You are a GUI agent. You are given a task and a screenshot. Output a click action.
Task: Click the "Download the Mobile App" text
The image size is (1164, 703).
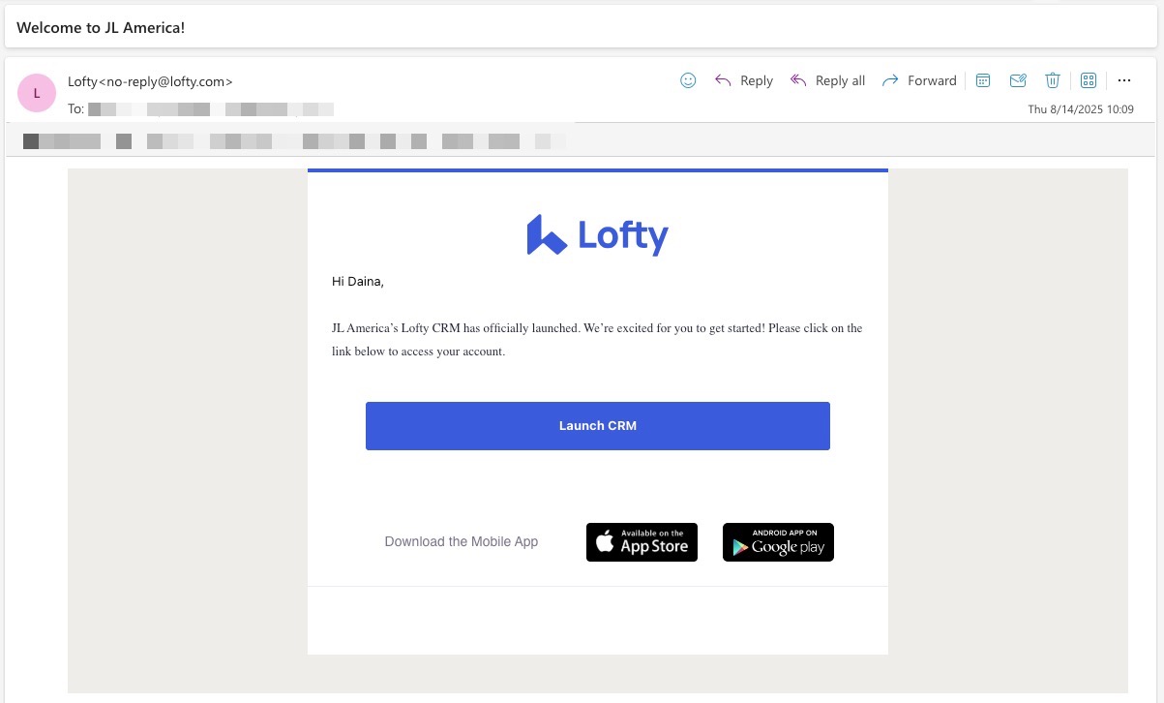tap(461, 541)
